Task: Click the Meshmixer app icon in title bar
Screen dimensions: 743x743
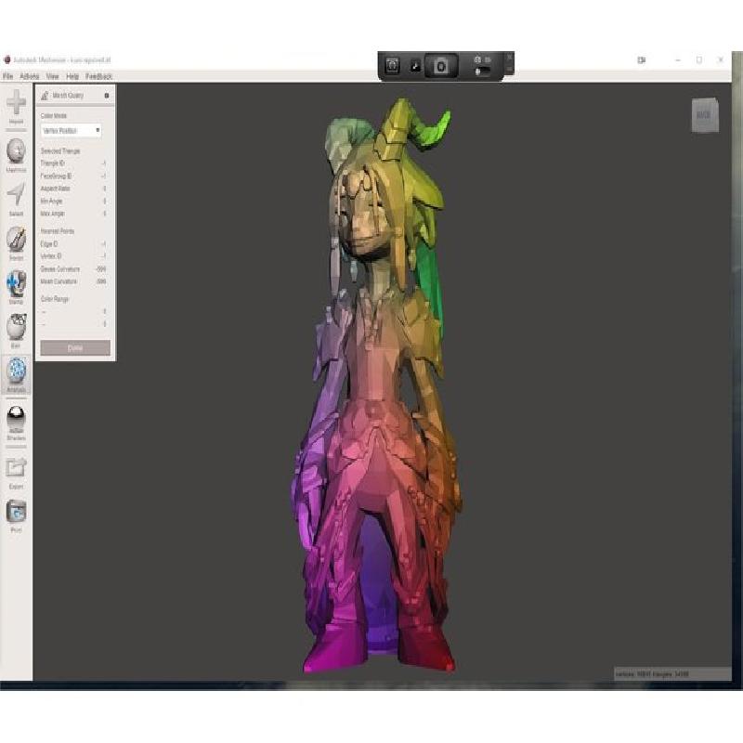Action: tap(7, 59)
